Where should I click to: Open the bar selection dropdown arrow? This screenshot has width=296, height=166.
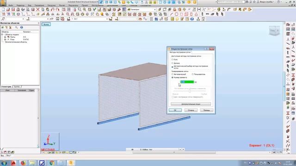(x=48, y=19)
